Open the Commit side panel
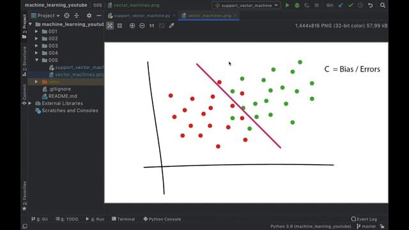 (x=24, y=94)
